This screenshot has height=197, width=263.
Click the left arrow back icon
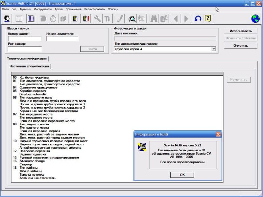pos(176,19)
